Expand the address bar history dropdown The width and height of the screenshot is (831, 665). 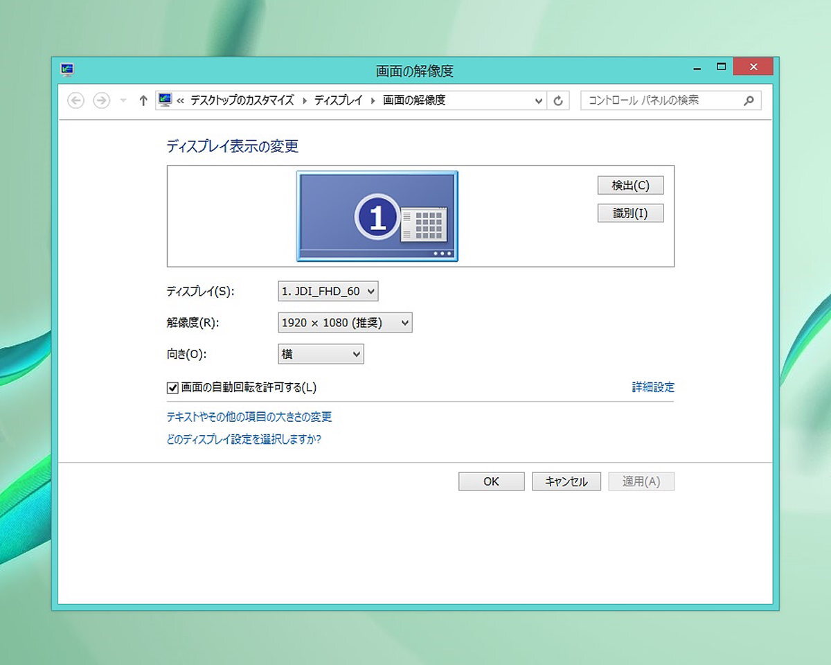coord(539,100)
